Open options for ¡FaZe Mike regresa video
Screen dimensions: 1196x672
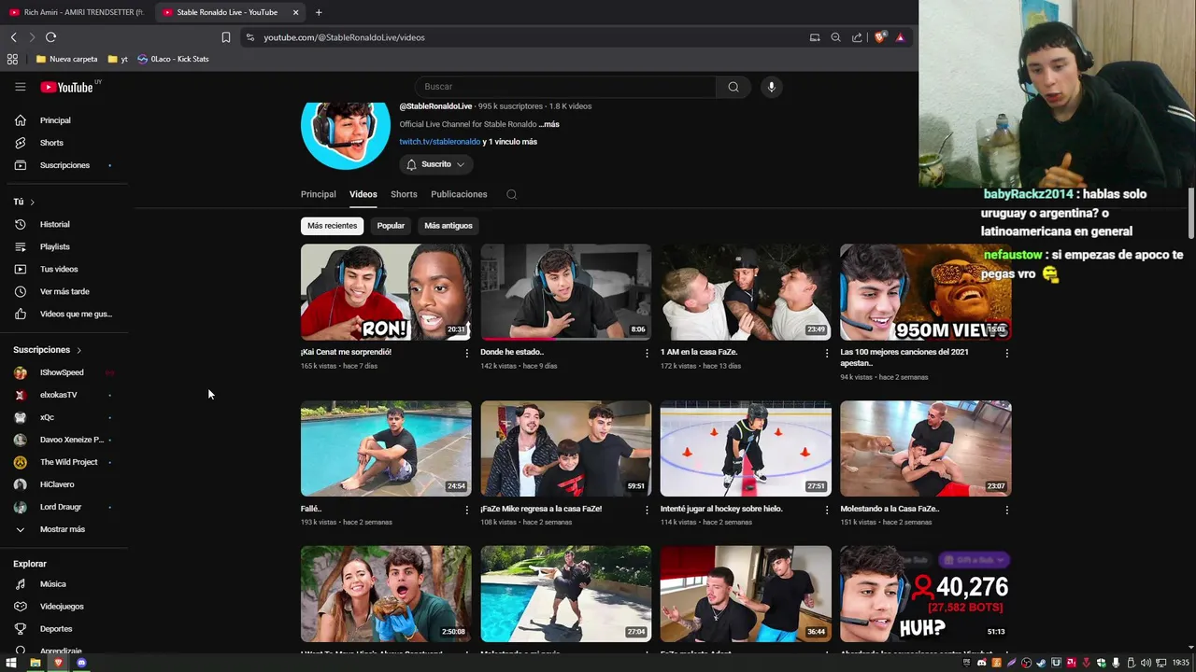(x=647, y=511)
